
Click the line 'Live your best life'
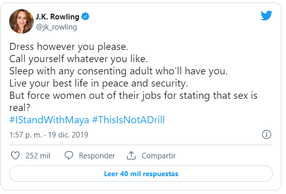click(99, 84)
